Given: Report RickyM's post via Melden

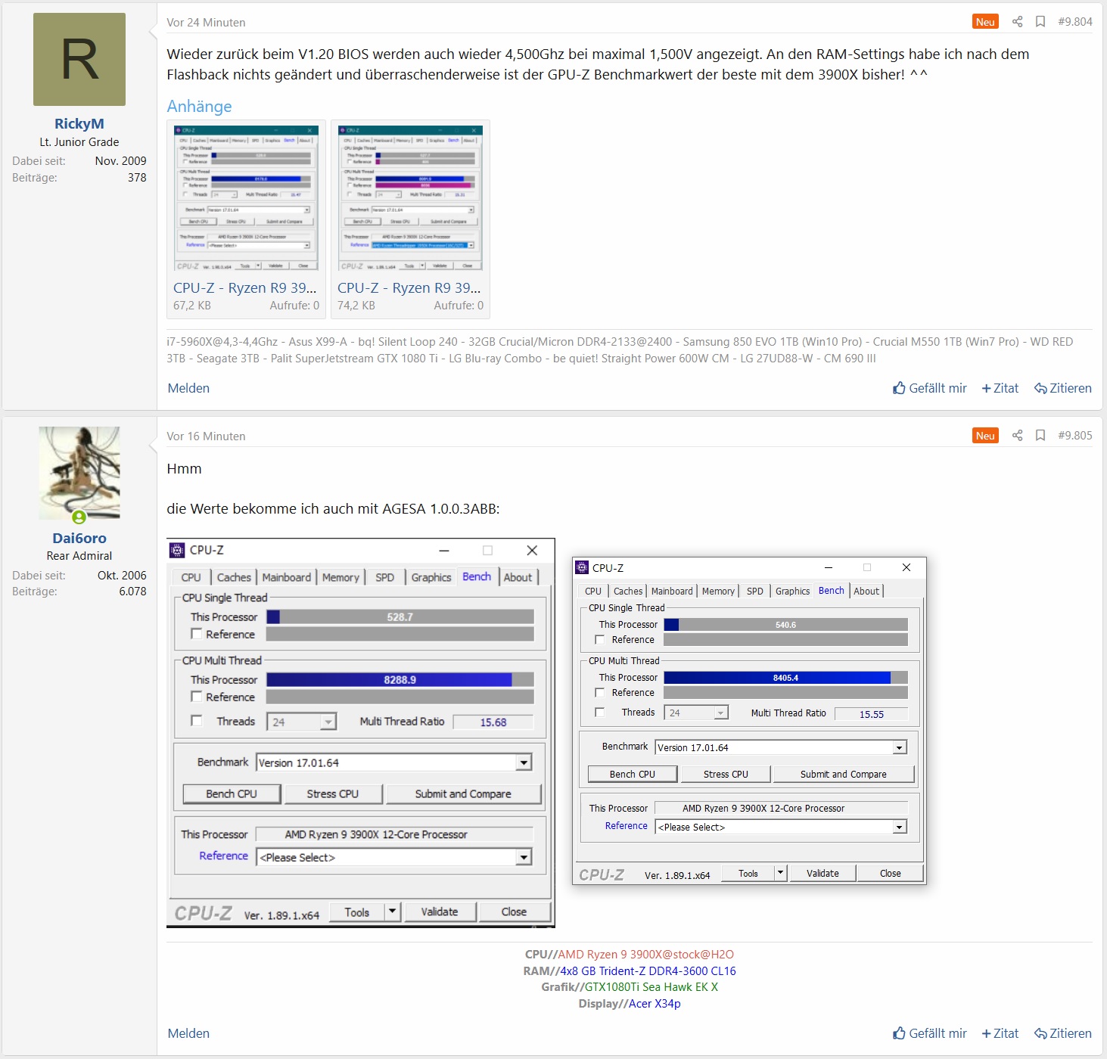Looking at the screenshot, I should tap(188, 388).
